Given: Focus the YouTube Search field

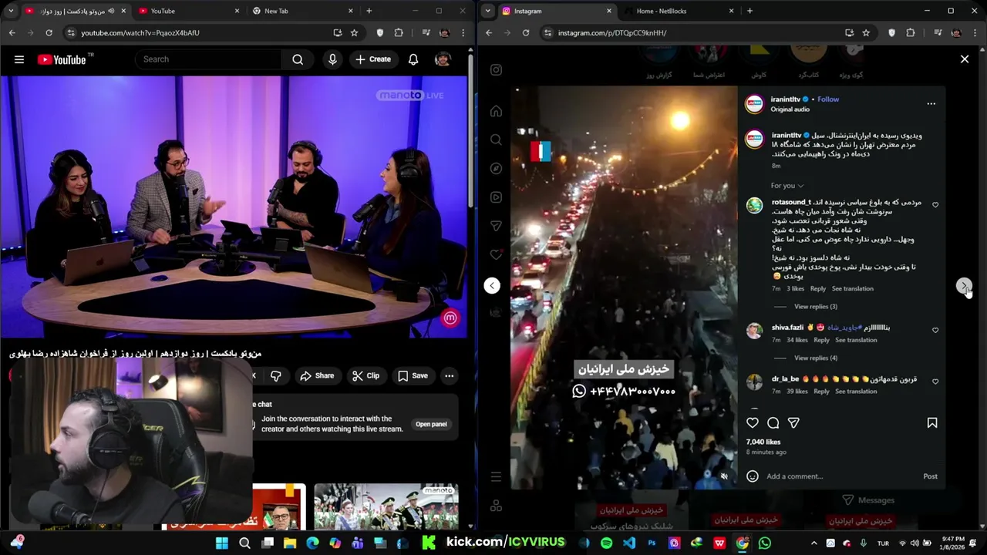Looking at the screenshot, I should click(x=208, y=59).
